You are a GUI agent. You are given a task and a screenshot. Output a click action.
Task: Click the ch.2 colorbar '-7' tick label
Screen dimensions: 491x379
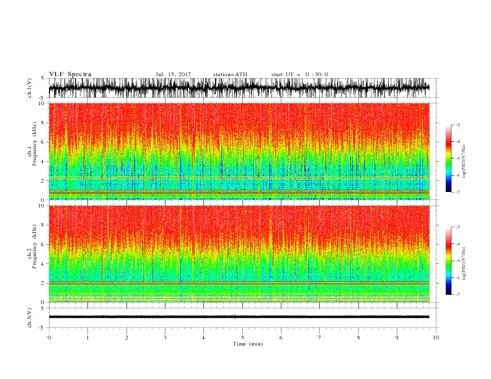457,294
